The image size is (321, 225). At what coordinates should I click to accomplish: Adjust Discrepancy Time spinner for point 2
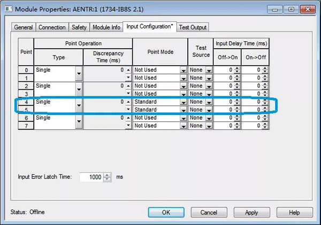point(128,86)
